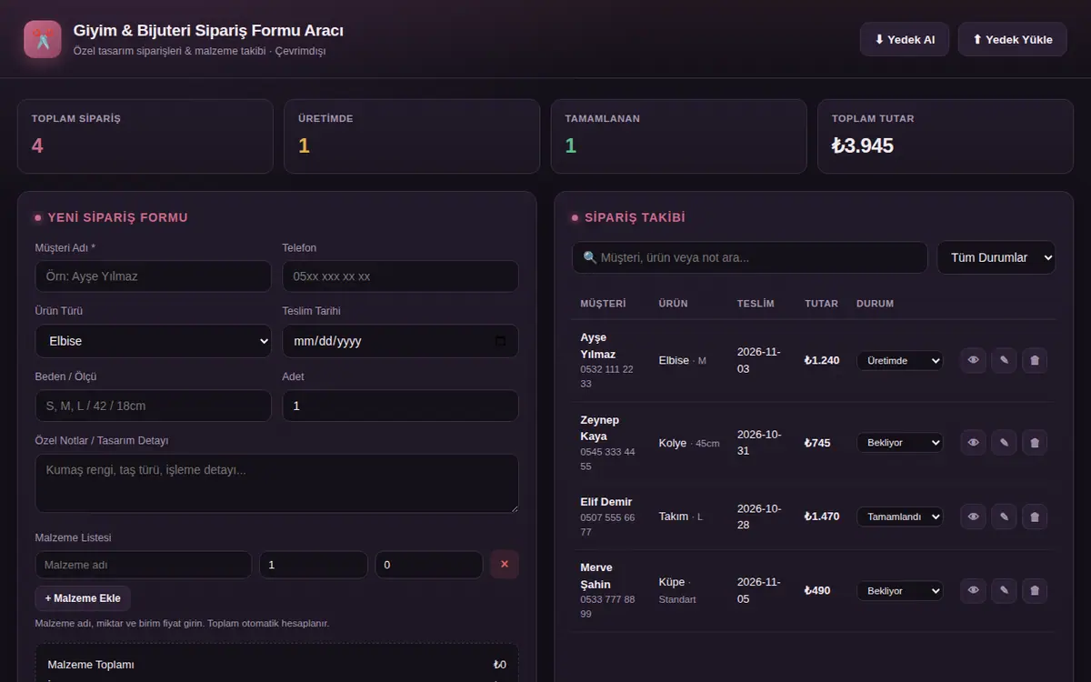Change Zeynep Kaya status from Bekliyor

coord(900,443)
